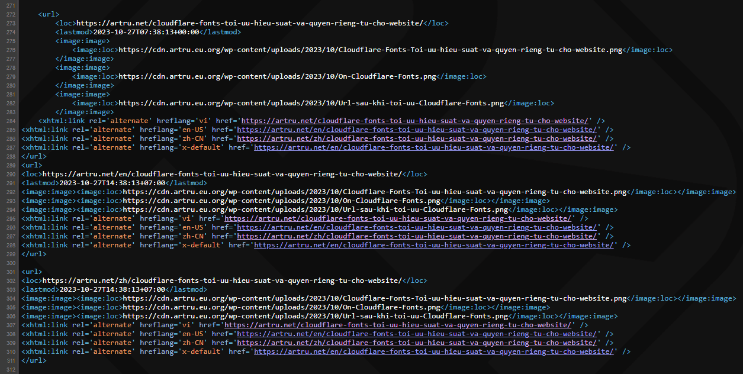Click the closing </url> tag on line 311
The height and width of the screenshot is (374, 743).
(x=34, y=360)
